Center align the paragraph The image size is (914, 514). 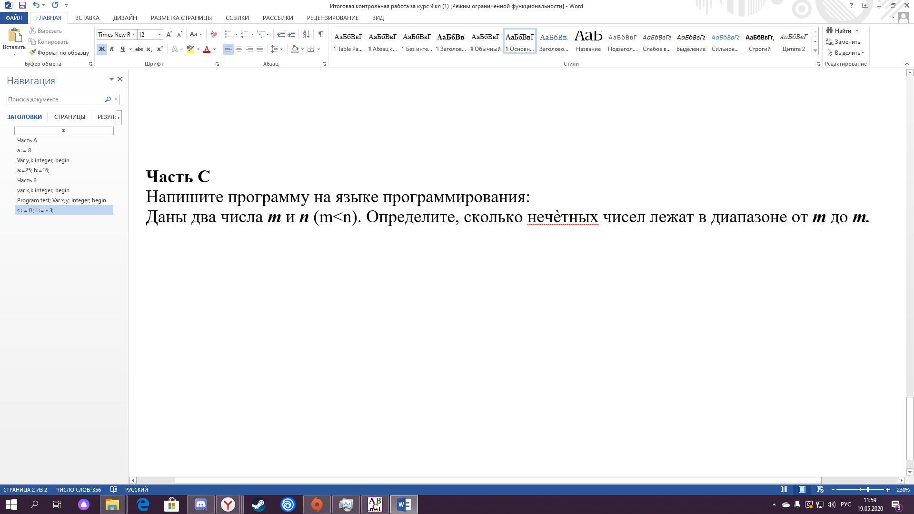(x=239, y=49)
